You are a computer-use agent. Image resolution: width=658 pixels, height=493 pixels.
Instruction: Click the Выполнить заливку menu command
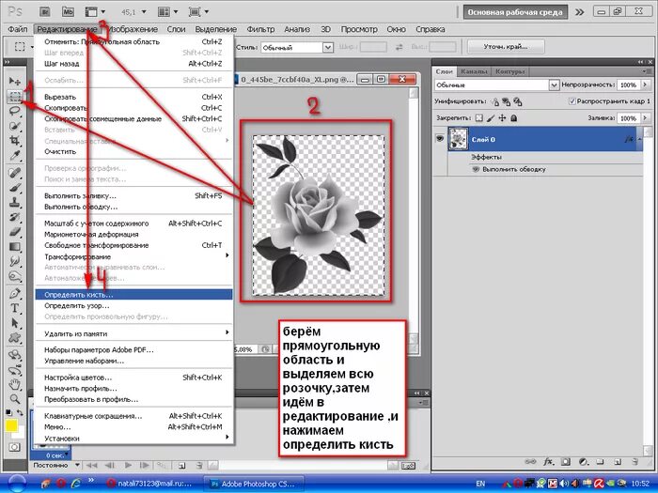pos(133,195)
